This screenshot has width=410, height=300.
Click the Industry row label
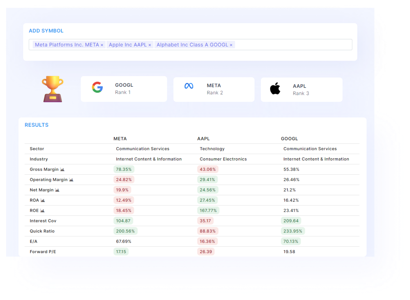click(x=39, y=159)
